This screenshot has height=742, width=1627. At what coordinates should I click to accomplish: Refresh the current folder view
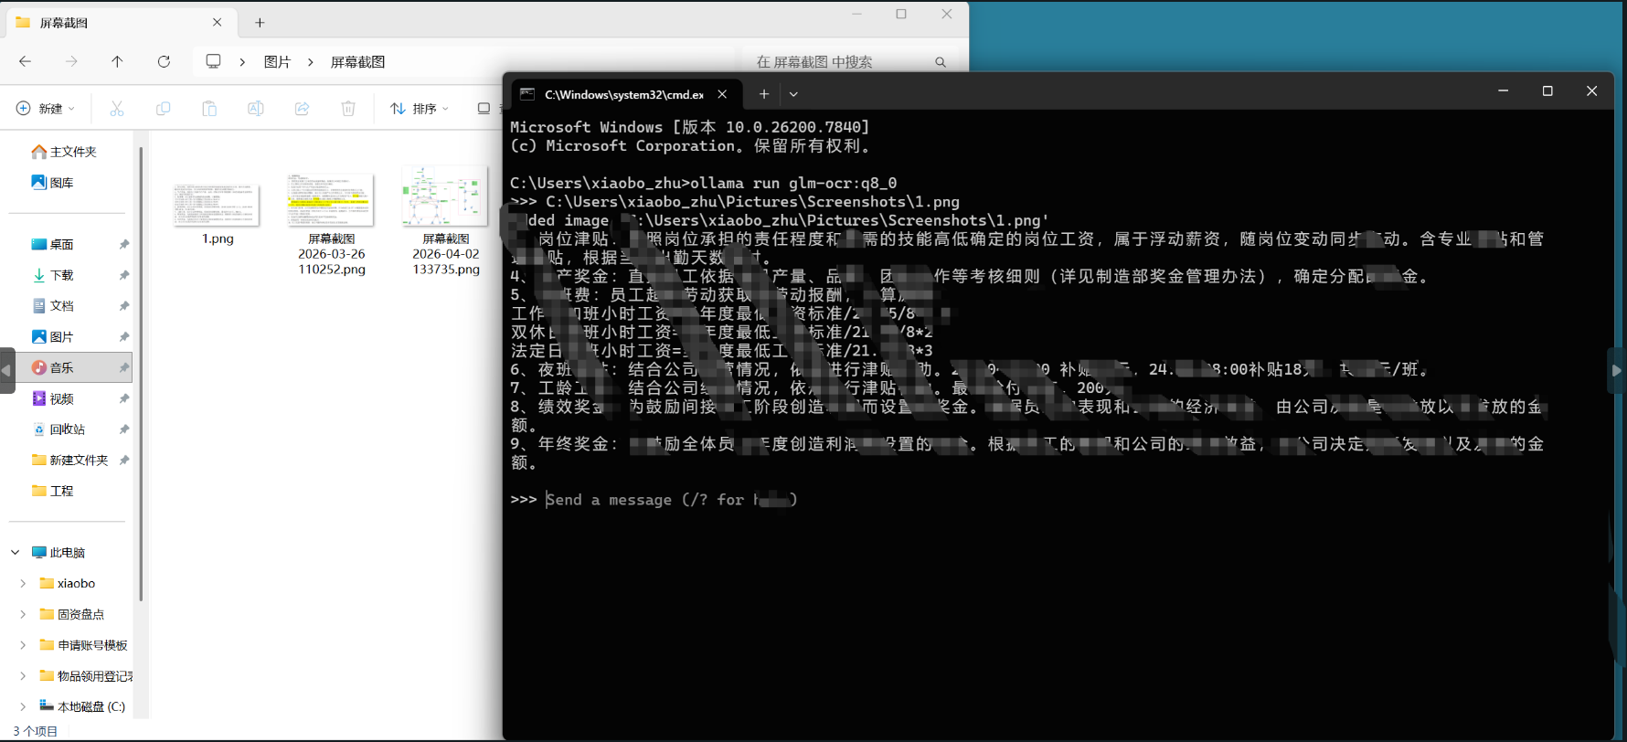pos(164,61)
